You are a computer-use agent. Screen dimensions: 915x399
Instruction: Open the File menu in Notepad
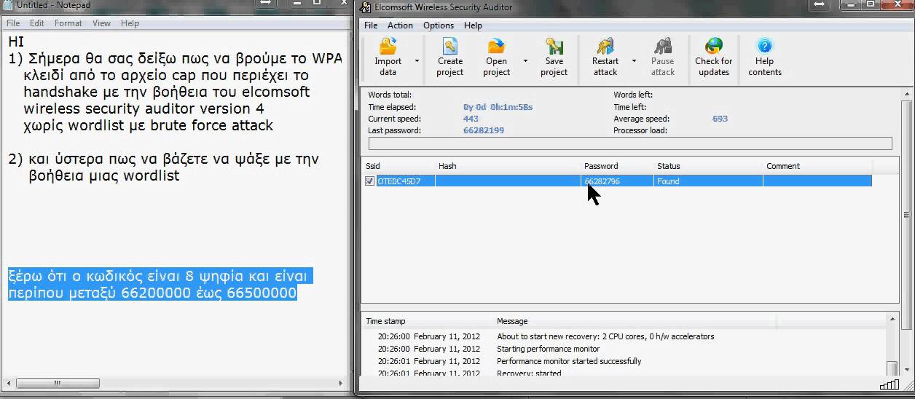coord(13,23)
